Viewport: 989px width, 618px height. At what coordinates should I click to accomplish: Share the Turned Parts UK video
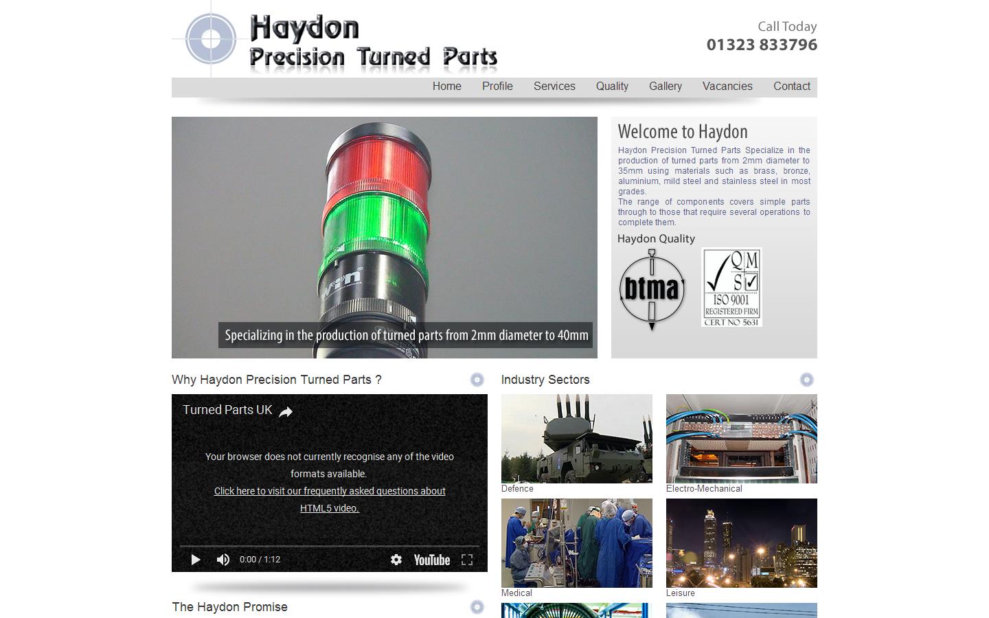tap(285, 411)
